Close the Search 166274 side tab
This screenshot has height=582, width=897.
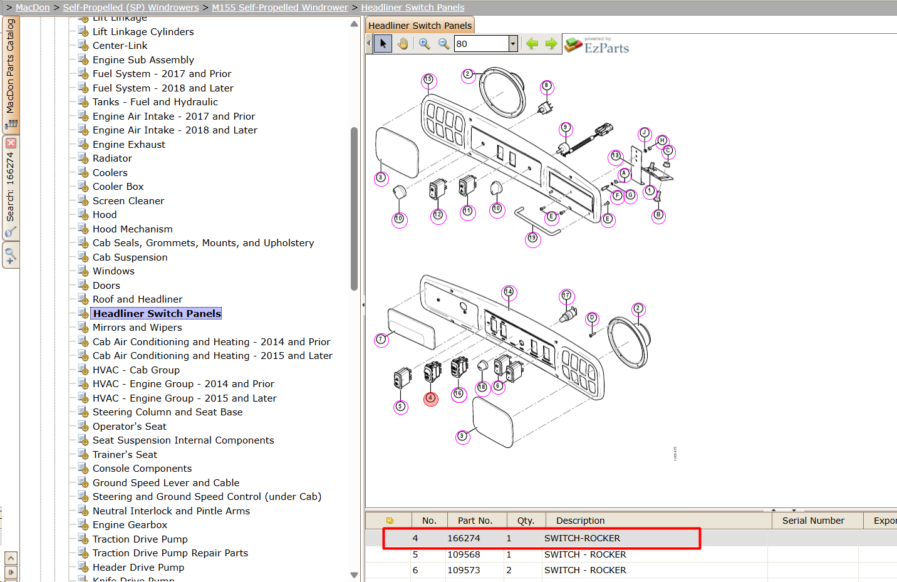pos(11,143)
